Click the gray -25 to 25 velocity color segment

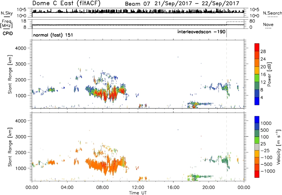tap(257, 147)
